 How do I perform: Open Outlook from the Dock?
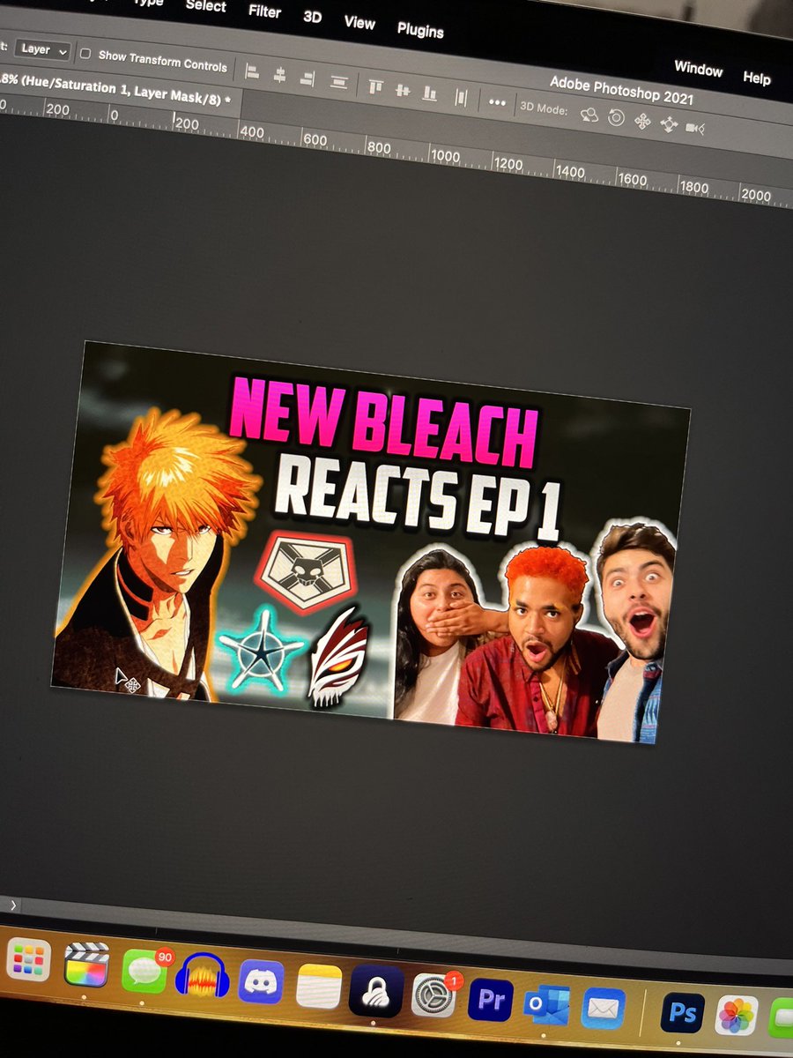[546, 1005]
